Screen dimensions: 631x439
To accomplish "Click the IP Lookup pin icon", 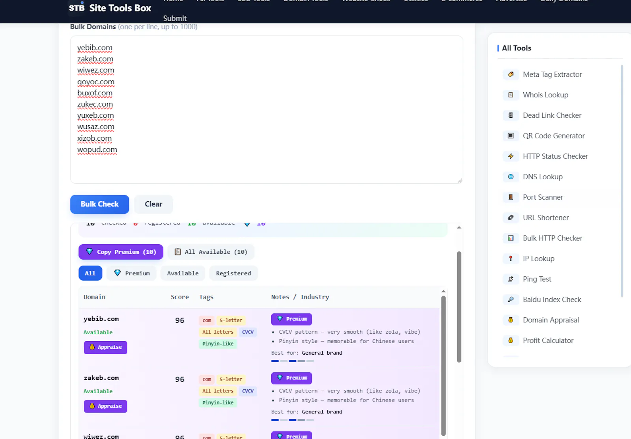I will pyautogui.click(x=511, y=259).
